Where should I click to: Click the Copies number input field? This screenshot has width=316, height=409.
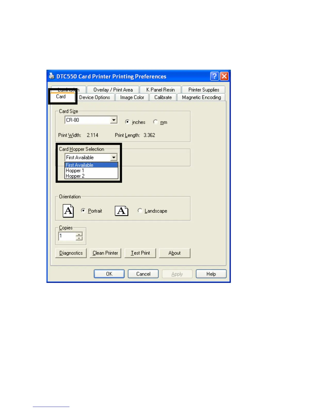coord(67,236)
